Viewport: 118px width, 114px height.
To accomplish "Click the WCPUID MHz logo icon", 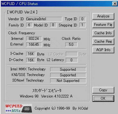I will tap(19, 108).
